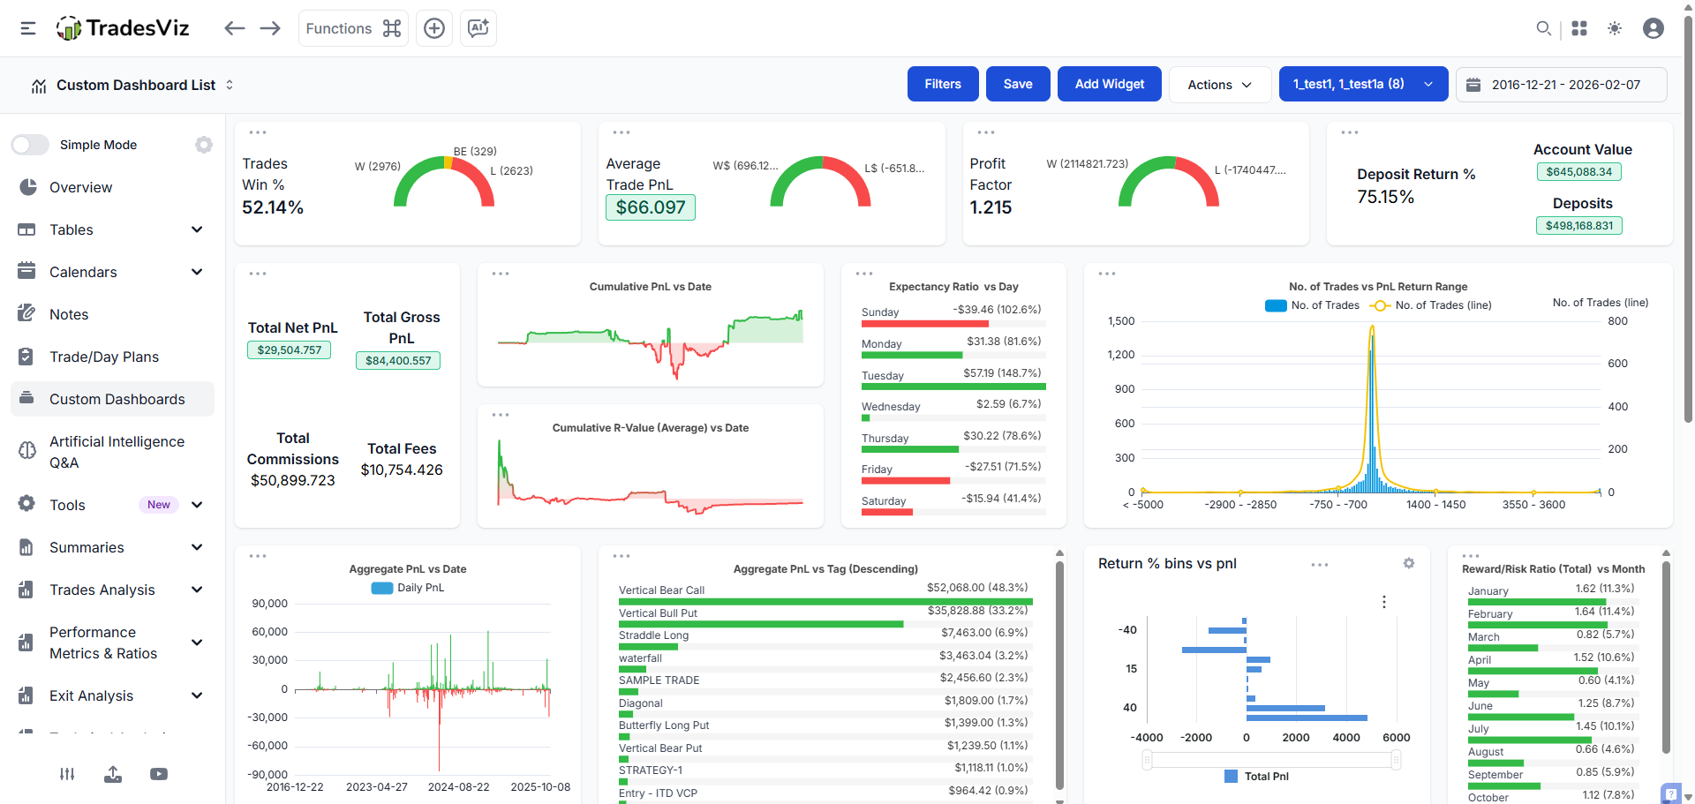Toggle Daily PnL legend series
This screenshot has width=1695, height=804.
click(408, 588)
